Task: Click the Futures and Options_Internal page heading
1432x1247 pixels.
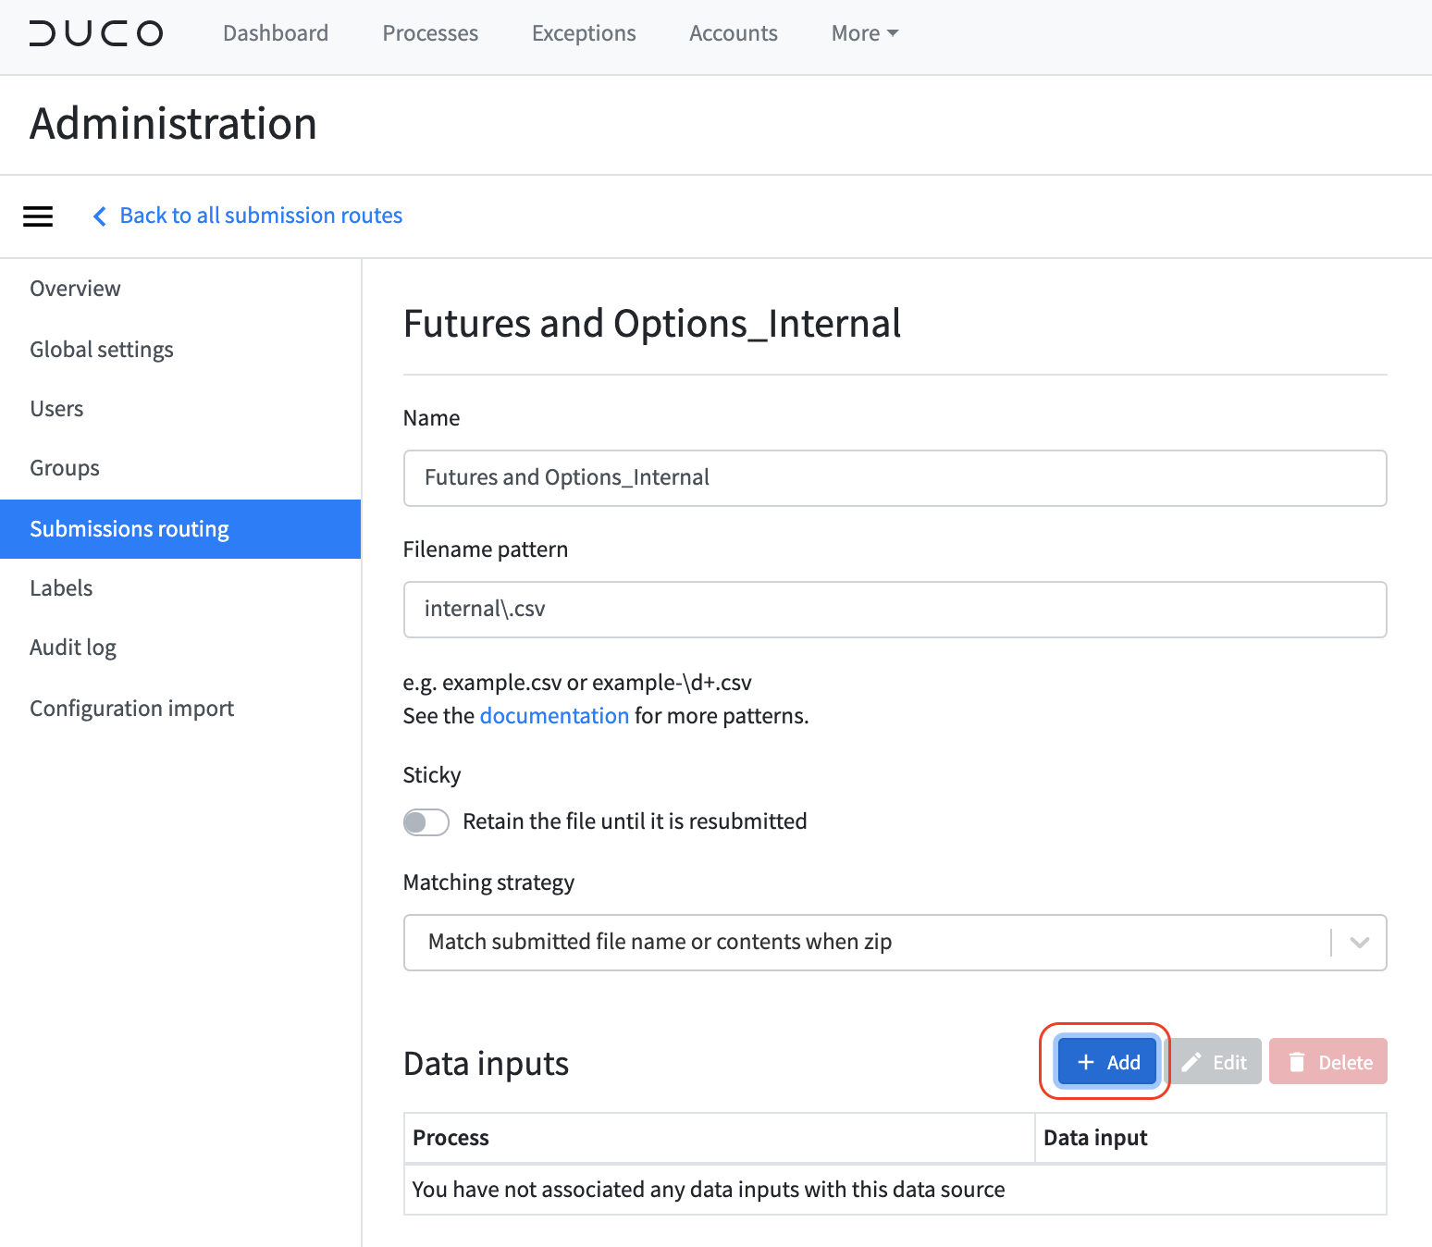Action: 652,324
